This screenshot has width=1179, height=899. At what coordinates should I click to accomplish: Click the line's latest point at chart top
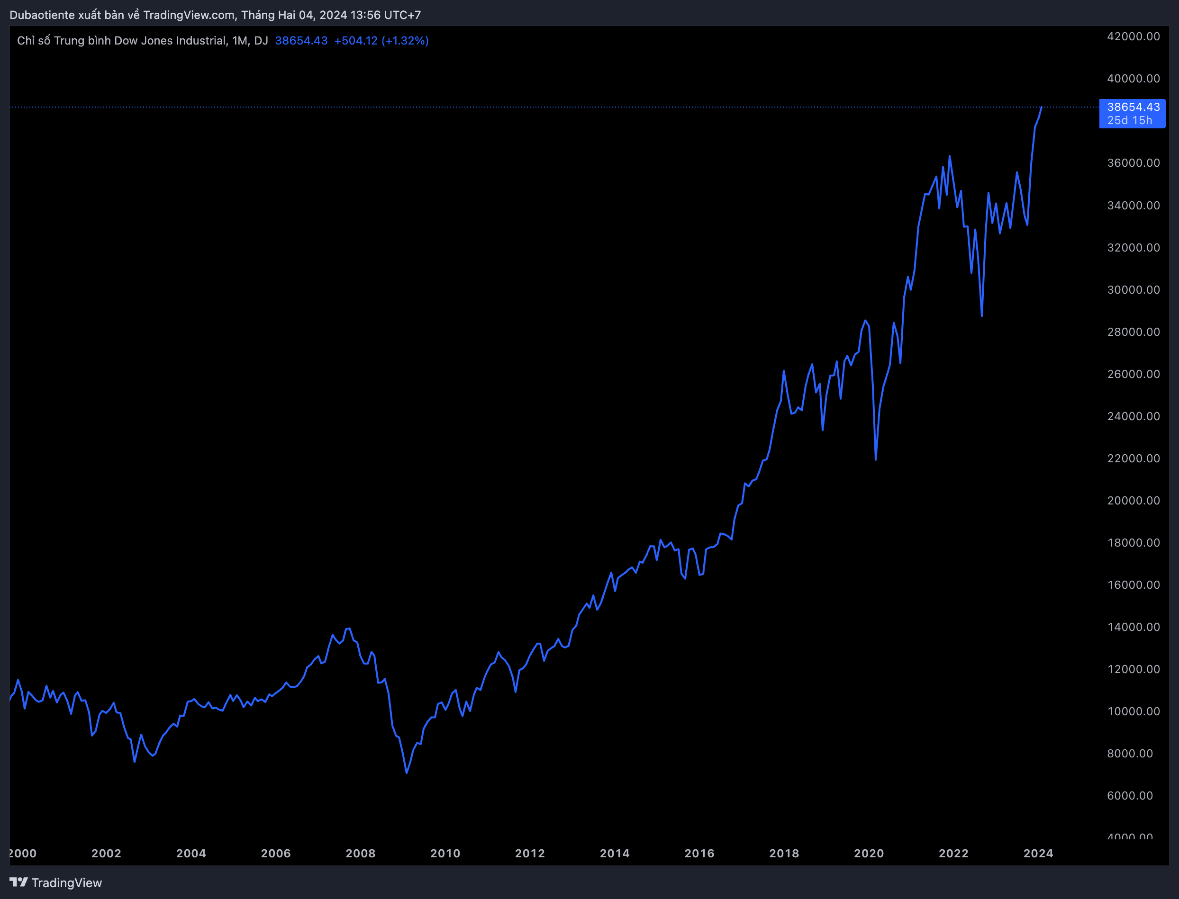click(1041, 108)
